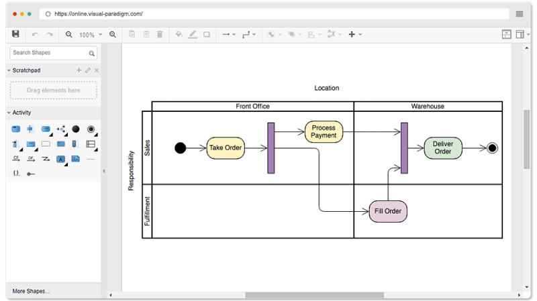
Task: Select the initial node shape in Activity palette
Action: [76, 129]
